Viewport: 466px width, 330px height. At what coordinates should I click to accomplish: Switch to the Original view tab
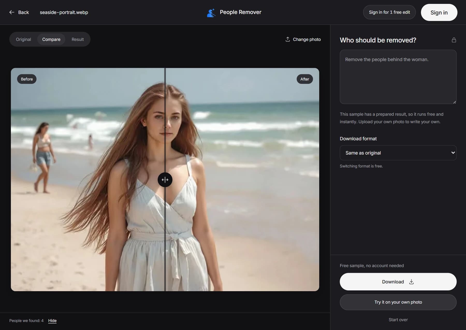[x=24, y=39]
